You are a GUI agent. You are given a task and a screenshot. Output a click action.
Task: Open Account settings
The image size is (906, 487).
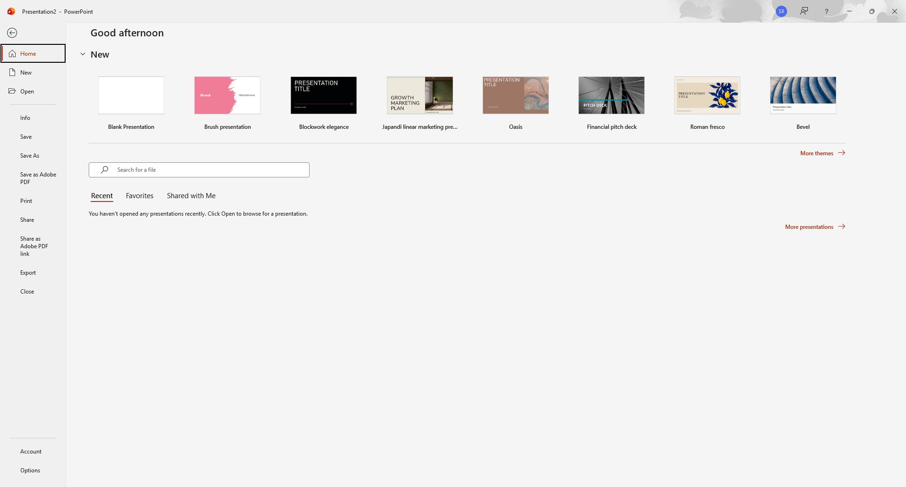[33, 452]
